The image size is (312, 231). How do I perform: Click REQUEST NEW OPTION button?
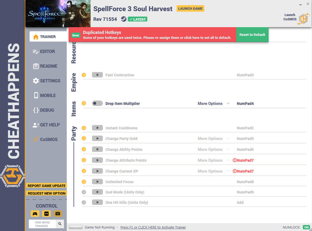point(47,193)
